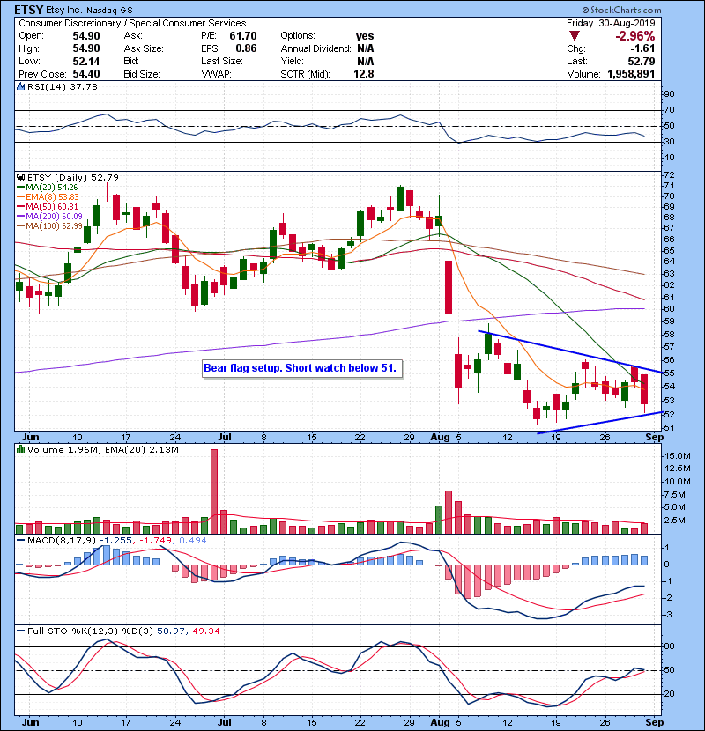Click the VWAP label in quote table
Image resolution: width=705 pixels, height=731 pixels.
click(x=216, y=74)
